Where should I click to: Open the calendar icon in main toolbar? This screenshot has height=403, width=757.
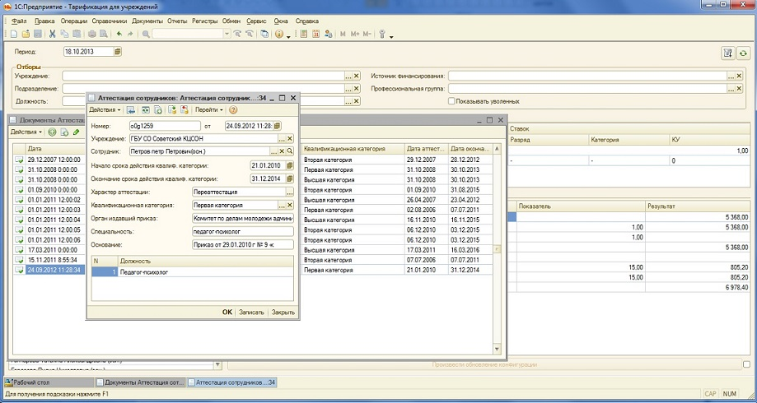pos(315,34)
